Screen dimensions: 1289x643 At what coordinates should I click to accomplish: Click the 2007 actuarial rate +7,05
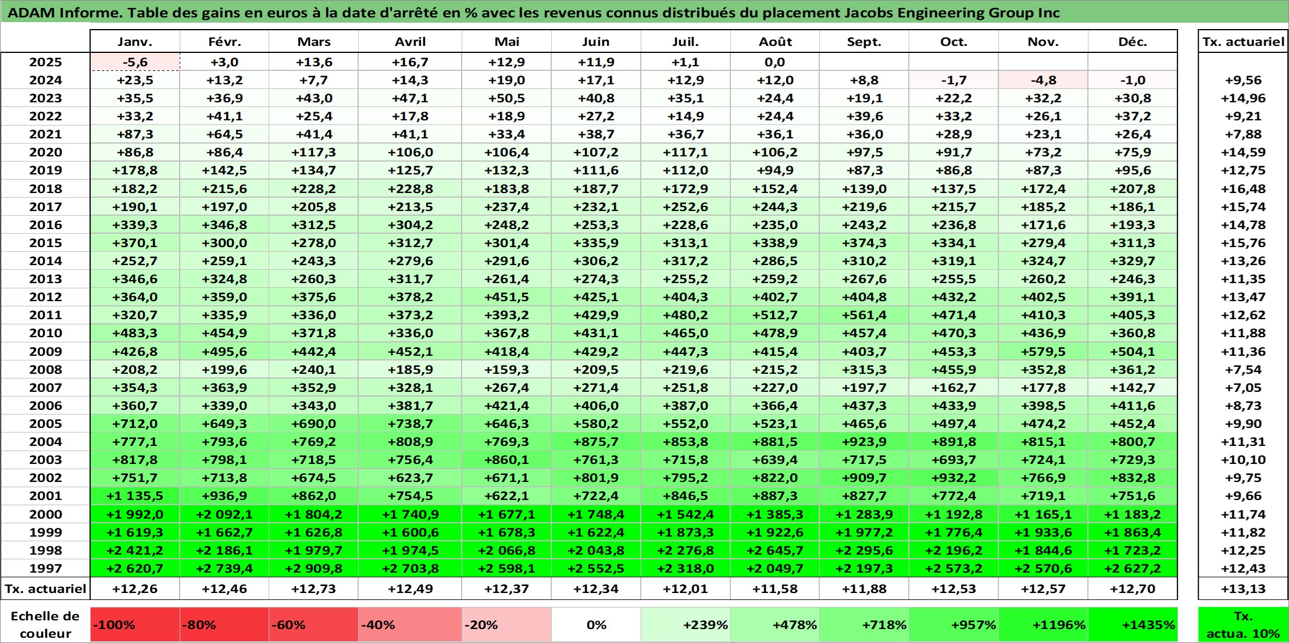click(1243, 387)
